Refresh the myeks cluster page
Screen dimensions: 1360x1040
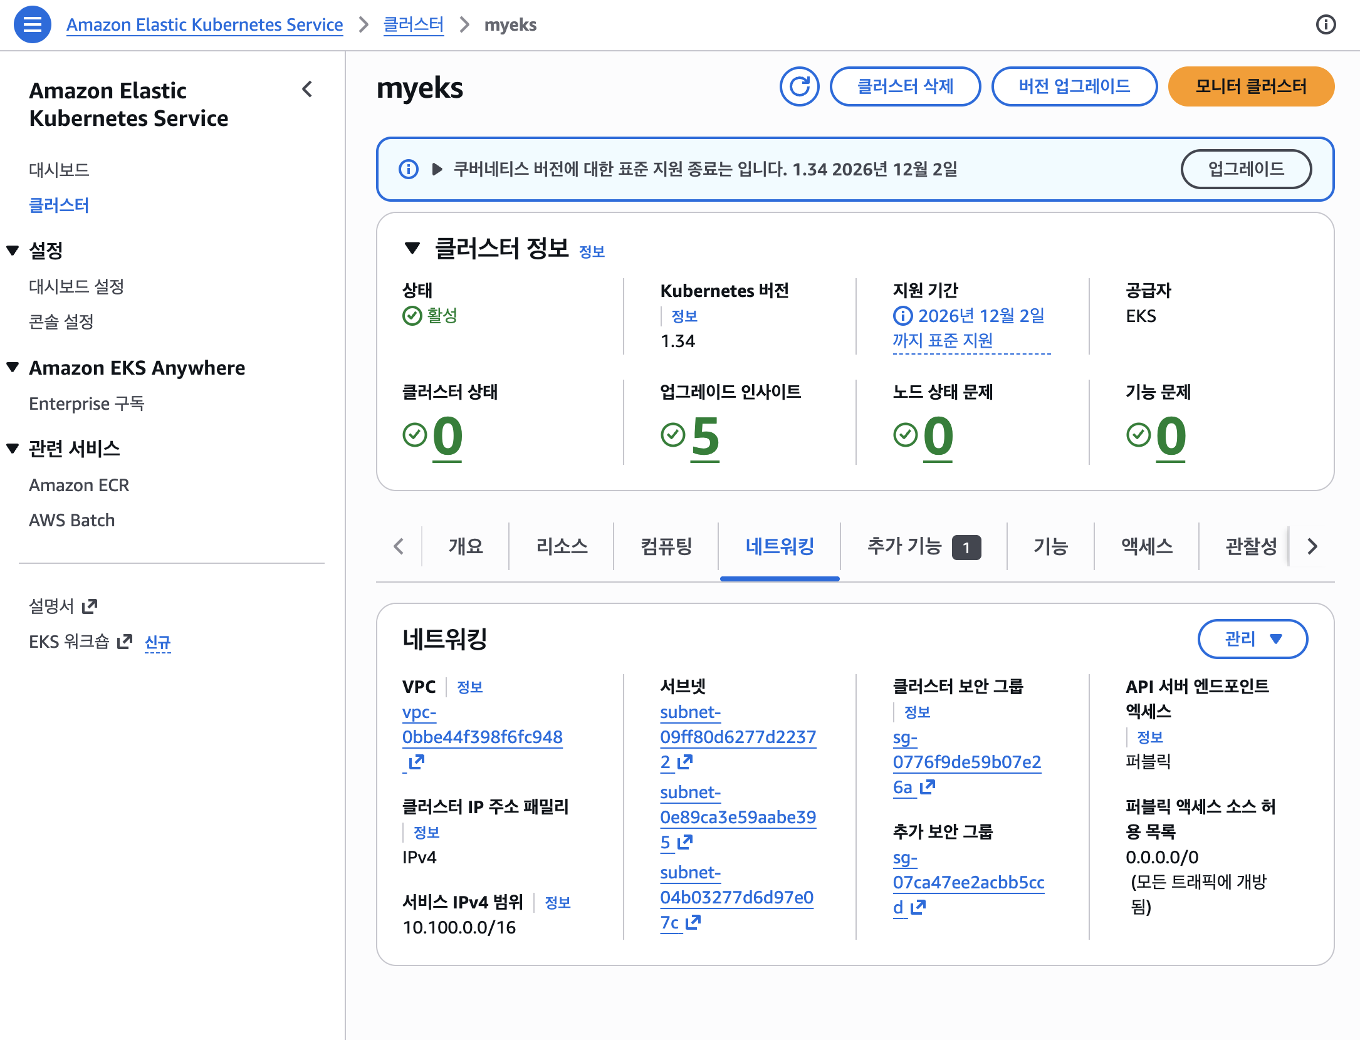(800, 86)
